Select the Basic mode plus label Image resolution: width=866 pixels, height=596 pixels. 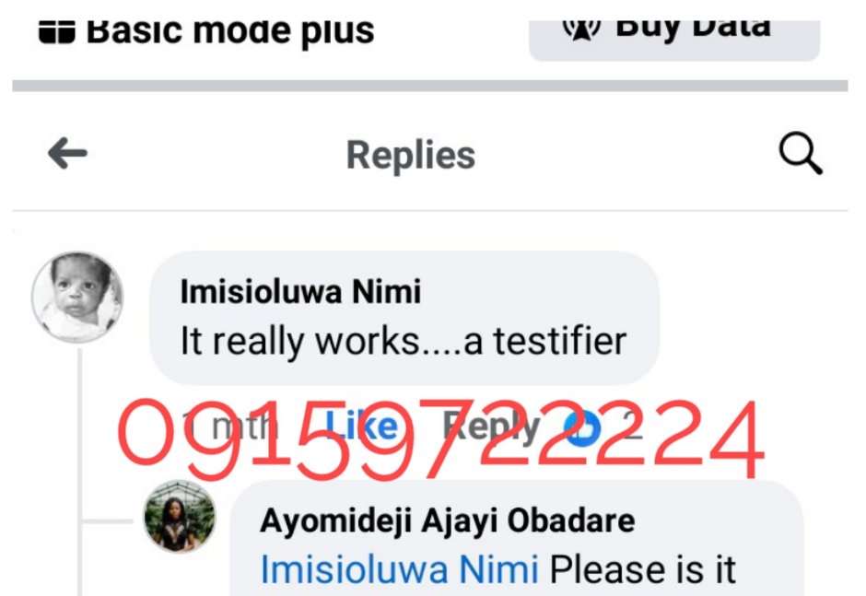230,32
